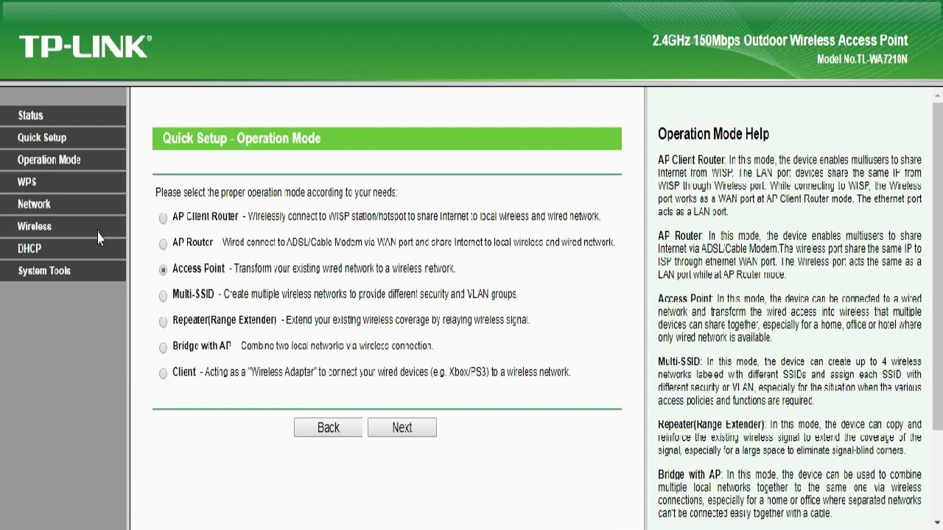943x530 pixels.
Task: Click the 'Operation Mode Help' heading
Action: coord(713,134)
